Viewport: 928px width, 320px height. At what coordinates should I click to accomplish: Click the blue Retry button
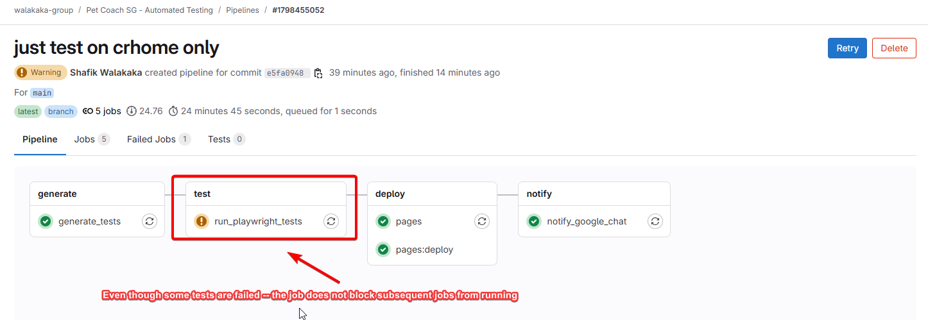(847, 48)
